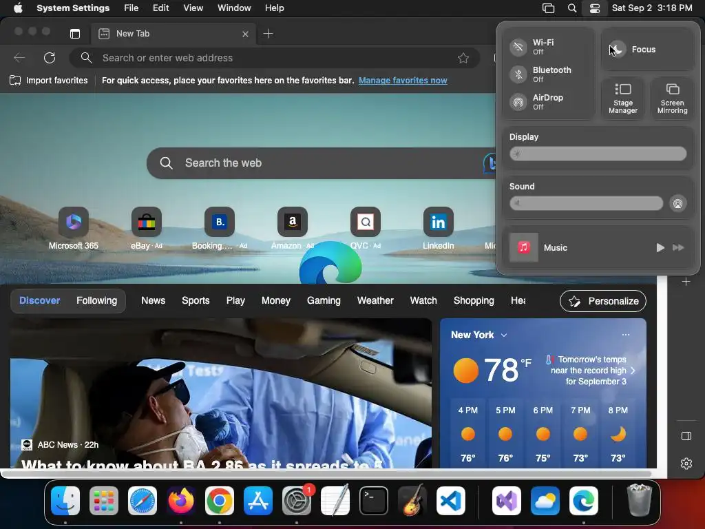The image size is (705, 529).
Task: Adjust the Display brightness slider
Action: point(598,154)
